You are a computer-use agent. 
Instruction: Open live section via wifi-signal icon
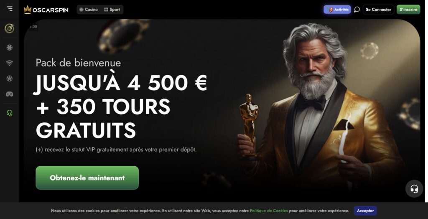coord(10,63)
